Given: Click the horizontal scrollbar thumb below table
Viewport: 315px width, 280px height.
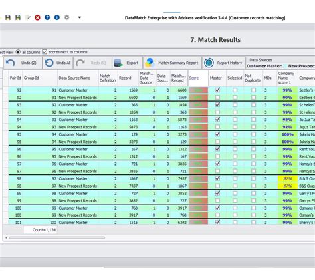Looking at the screenshot, I should coord(57,238).
